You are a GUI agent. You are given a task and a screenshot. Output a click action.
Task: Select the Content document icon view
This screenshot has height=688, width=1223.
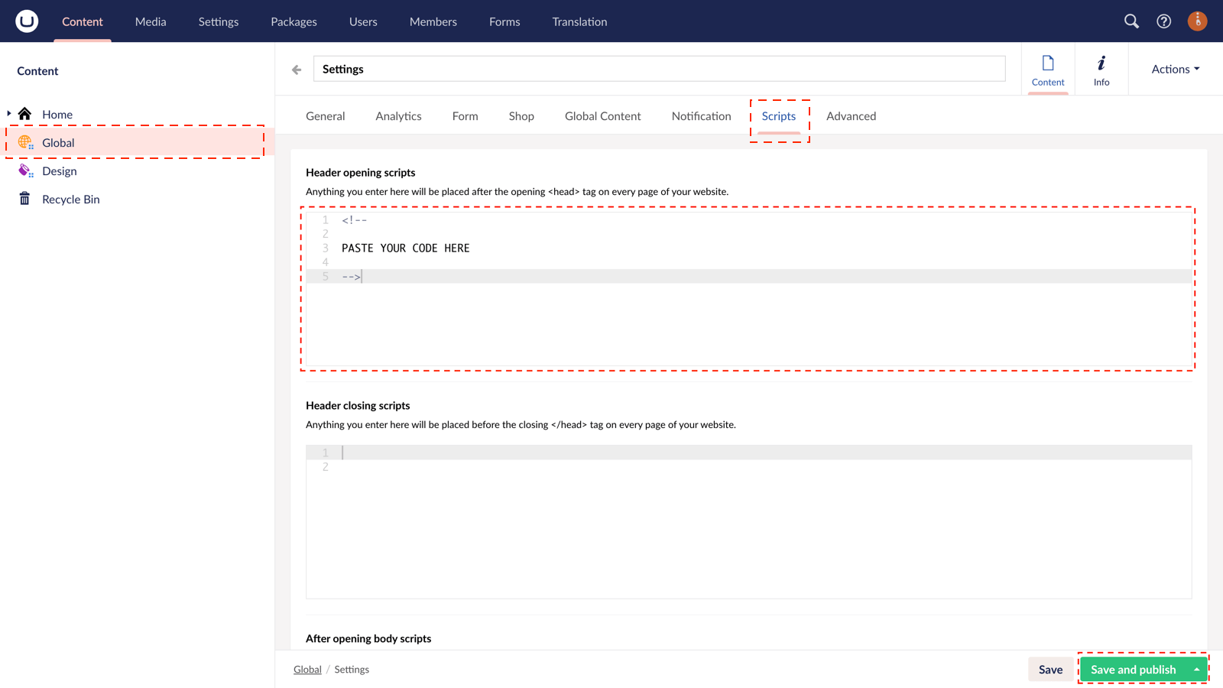pyautogui.click(x=1048, y=69)
